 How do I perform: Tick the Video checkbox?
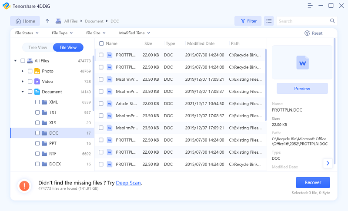[x=30, y=82]
